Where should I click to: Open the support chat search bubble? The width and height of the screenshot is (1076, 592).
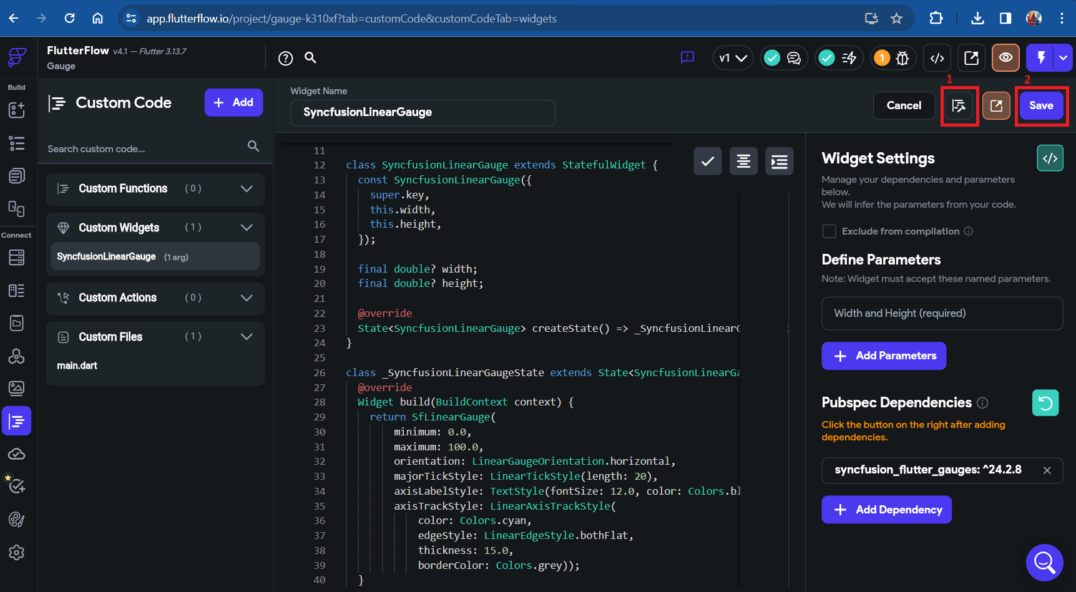click(1045, 563)
